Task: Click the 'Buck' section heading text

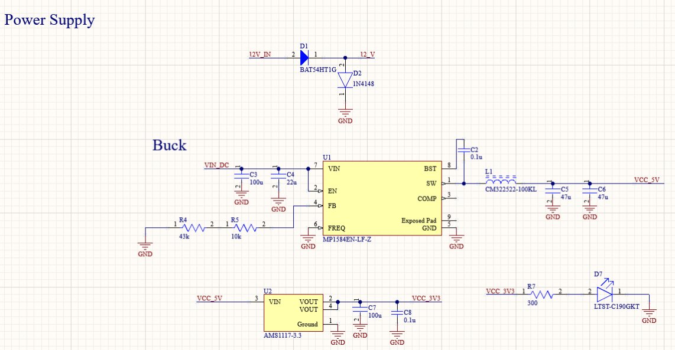Action: (170, 145)
